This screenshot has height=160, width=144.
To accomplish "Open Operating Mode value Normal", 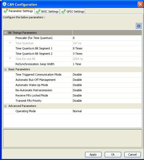I will 107,111.
